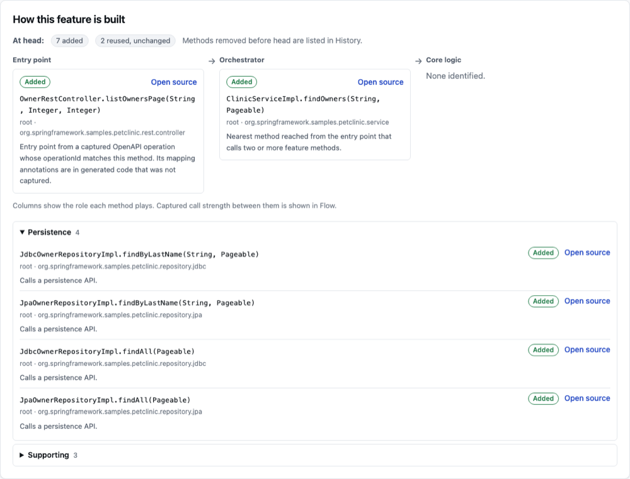Image resolution: width=630 pixels, height=479 pixels.
Task: Open source for ClinicServiceImpl.findOwners orchestrator
Action: point(380,82)
